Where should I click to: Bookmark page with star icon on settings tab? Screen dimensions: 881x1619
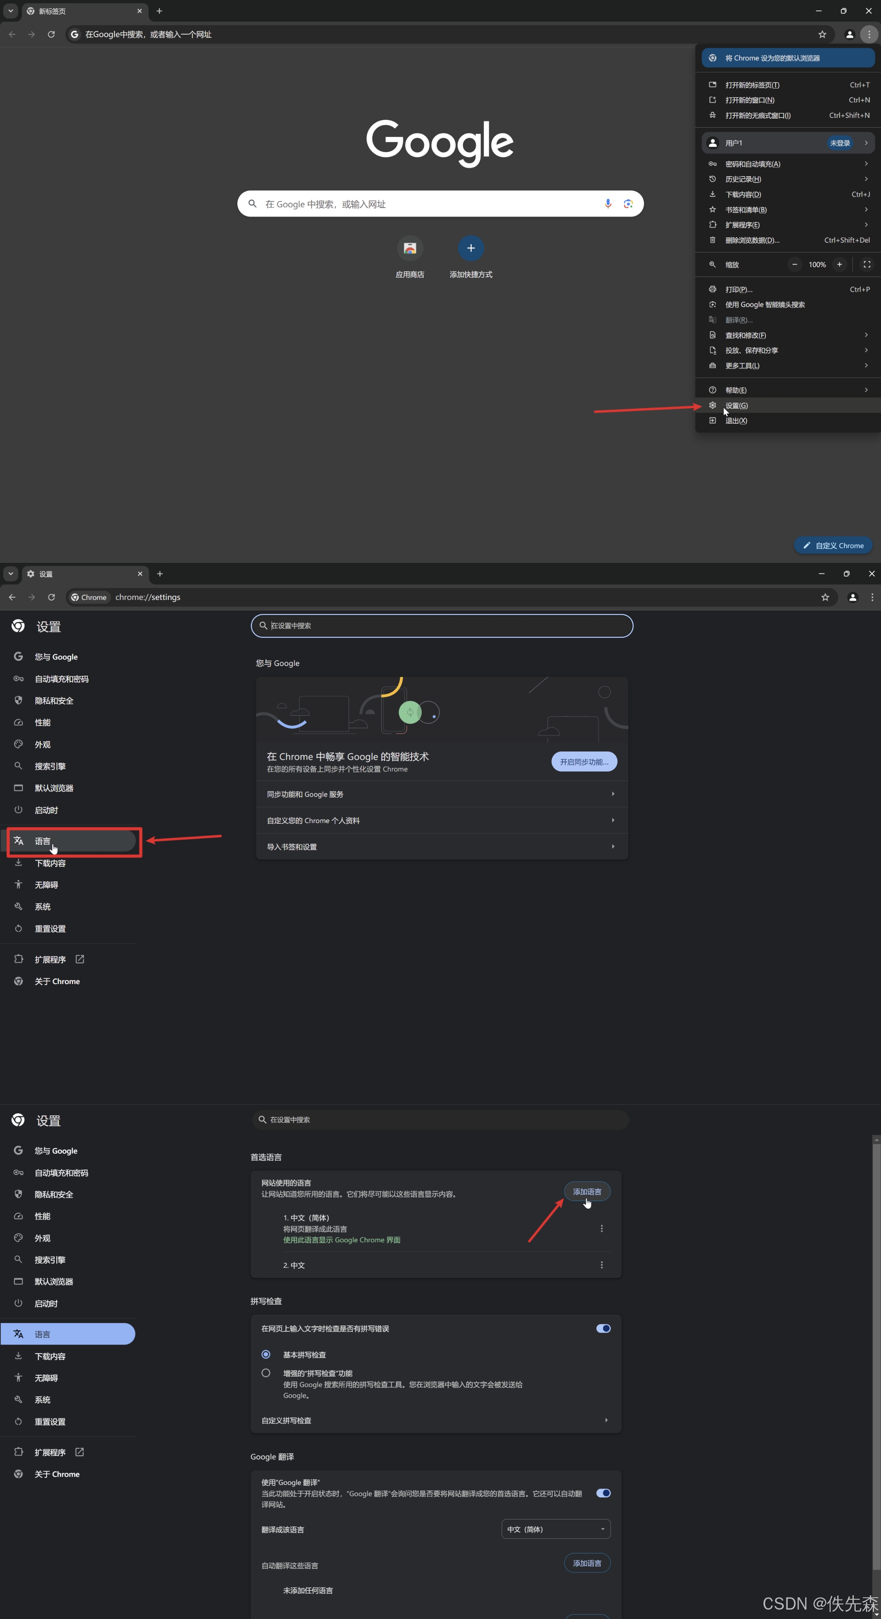point(825,597)
